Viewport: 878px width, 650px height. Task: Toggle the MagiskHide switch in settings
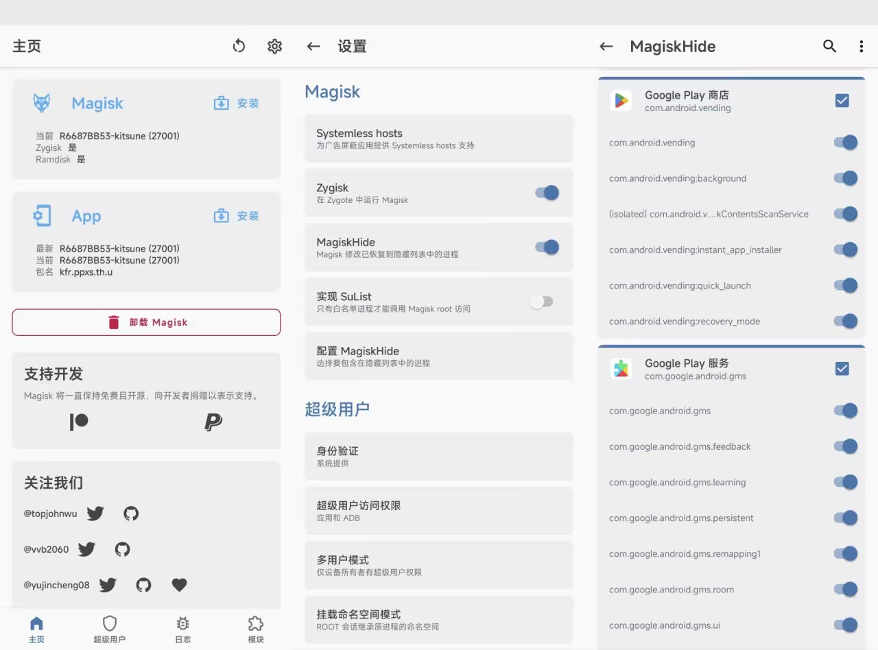[x=547, y=248]
